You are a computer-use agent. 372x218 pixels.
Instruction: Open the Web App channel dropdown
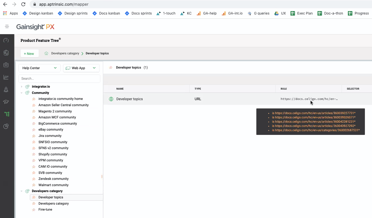click(81, 68)
